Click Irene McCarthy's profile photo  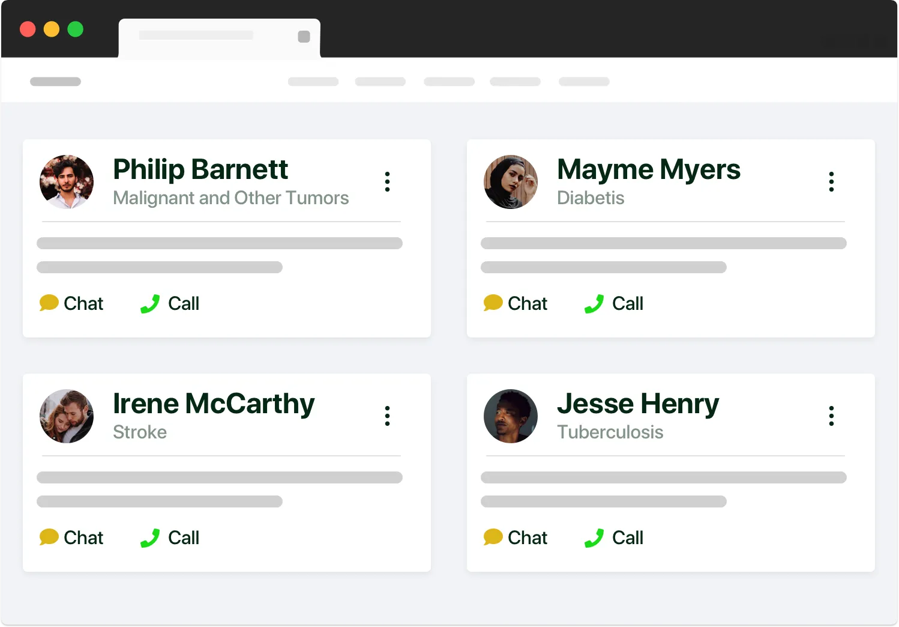point(67,416)
